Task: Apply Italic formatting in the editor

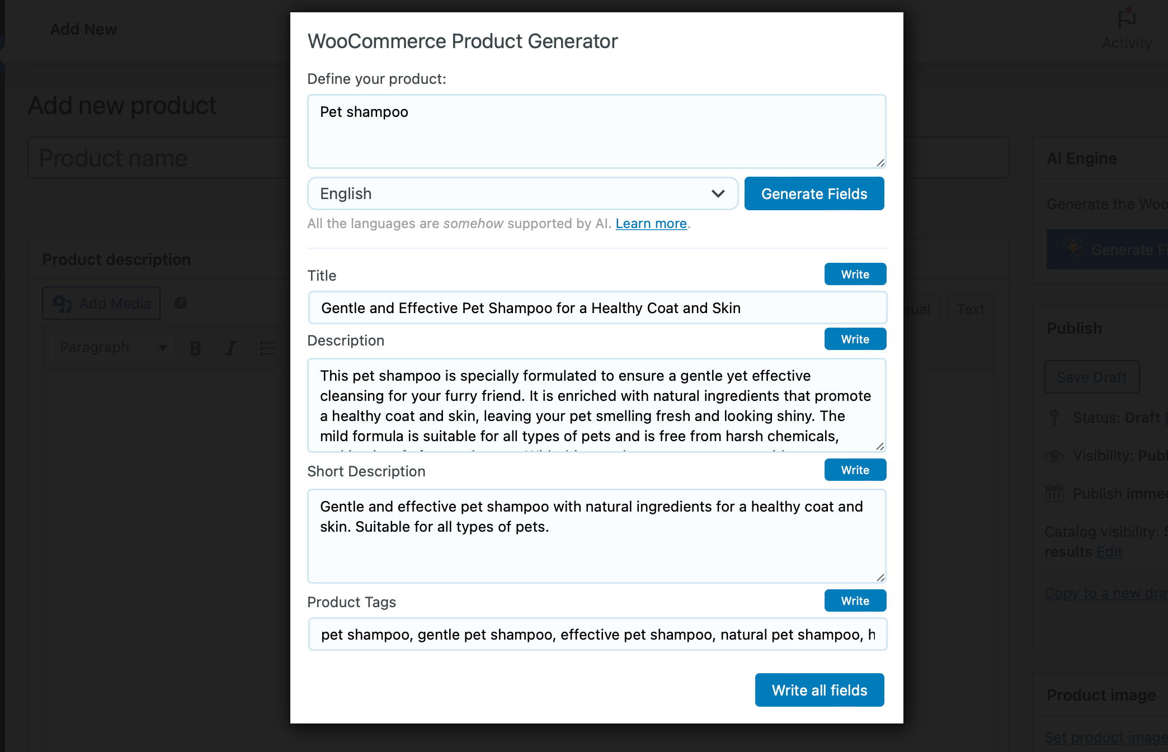Action: pos(230,347)
